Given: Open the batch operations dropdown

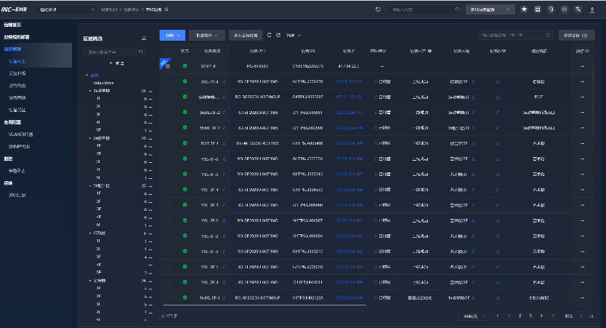Looking at the screenshot, I should tap(207, 35).
